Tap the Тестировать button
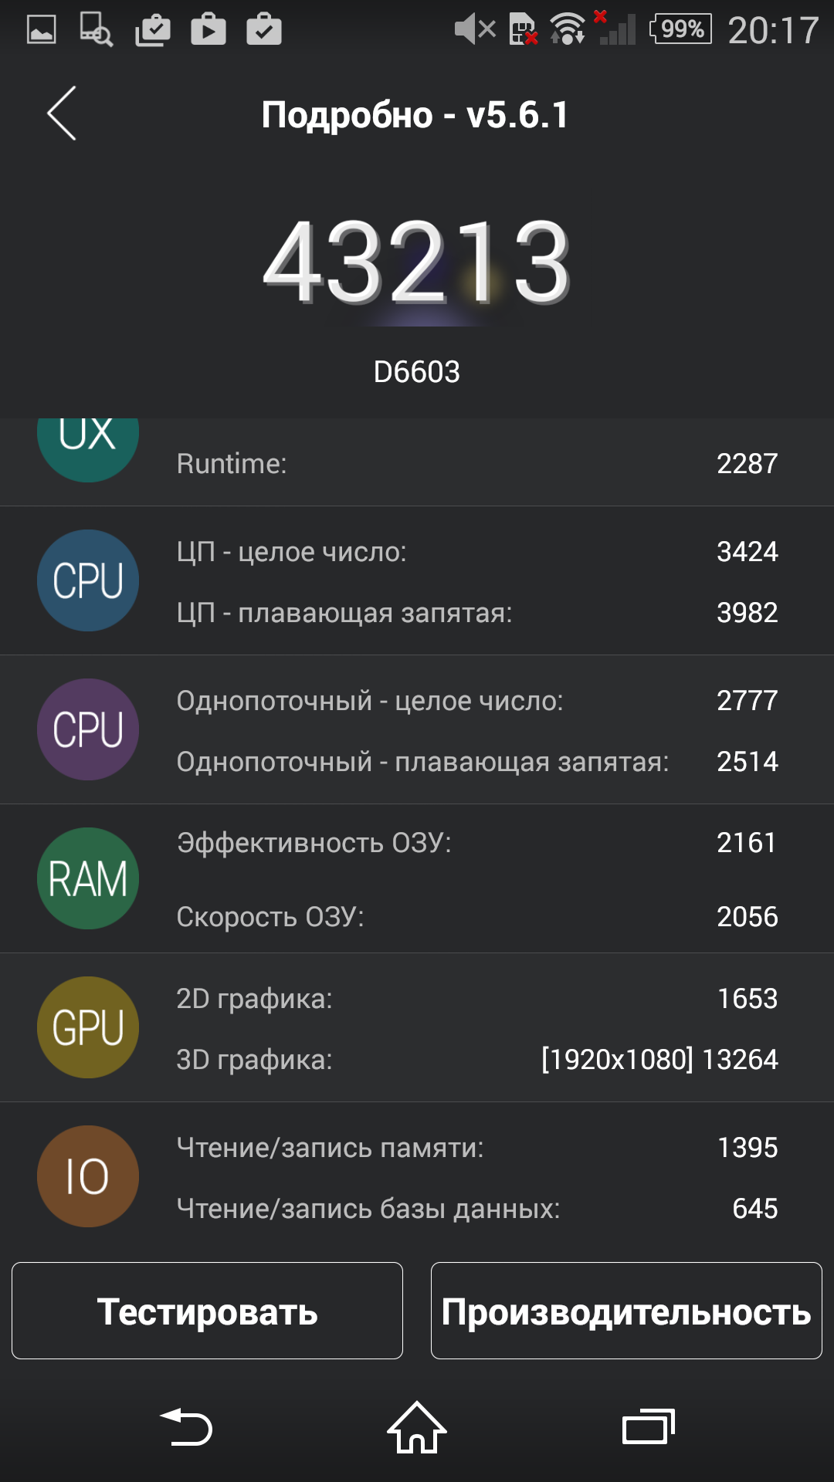Viewport: 834px width, 1482px height. (207, 1311)
